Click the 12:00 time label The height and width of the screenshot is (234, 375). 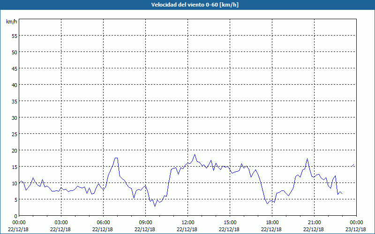tap(188, 223)
